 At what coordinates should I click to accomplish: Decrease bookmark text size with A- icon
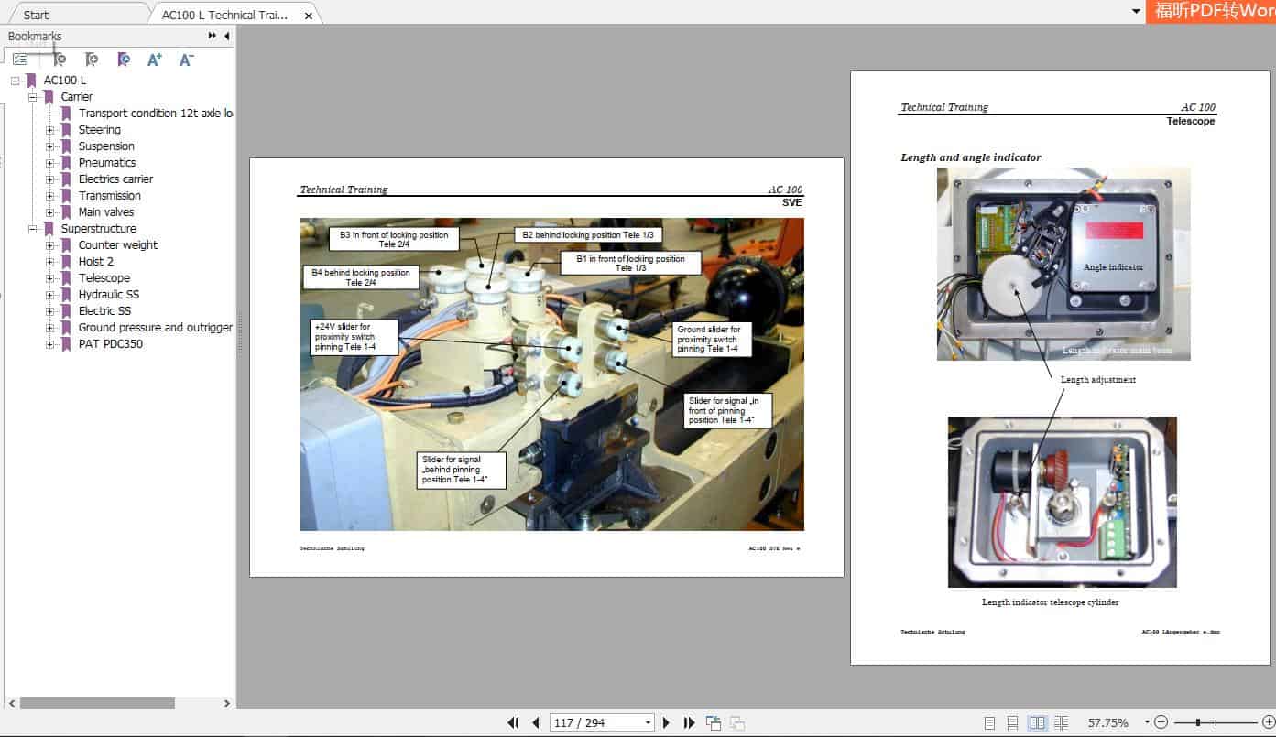(186, 59)
